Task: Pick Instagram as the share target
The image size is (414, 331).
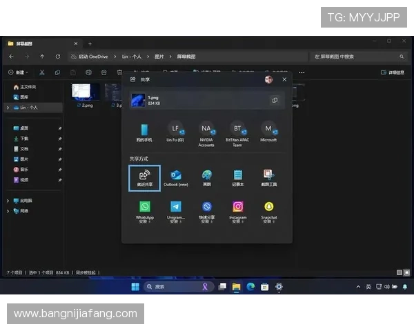Action: [237, 210]
